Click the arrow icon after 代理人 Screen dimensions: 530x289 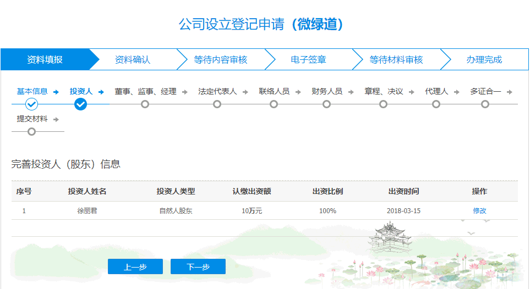[457, 92]
